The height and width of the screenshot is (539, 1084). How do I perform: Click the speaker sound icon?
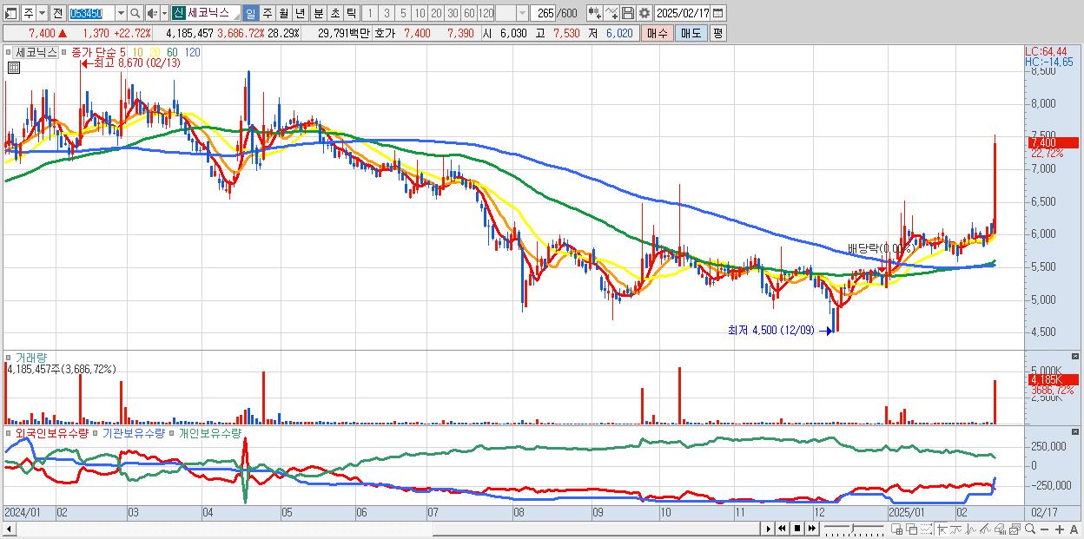pyautogui.click(x=152, y=13)
